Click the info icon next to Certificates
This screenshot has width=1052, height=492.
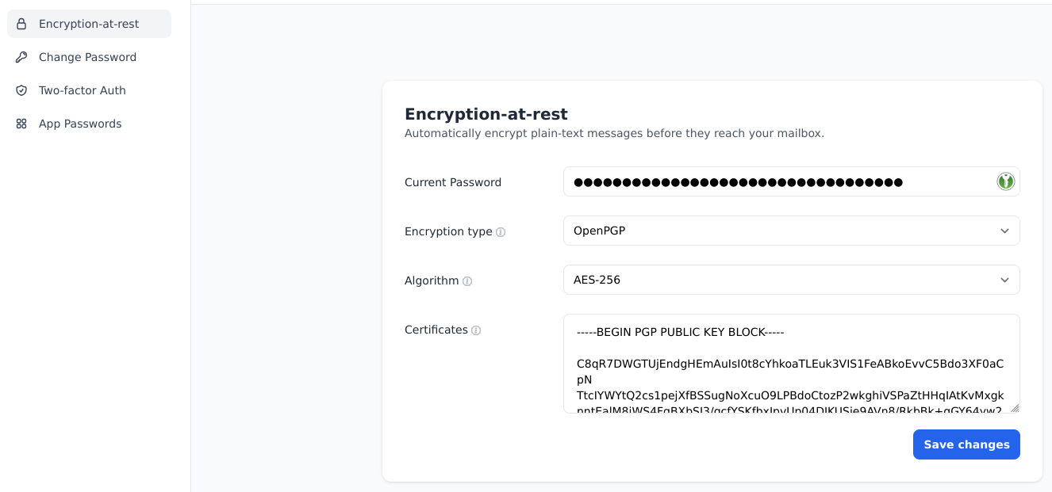476,330
